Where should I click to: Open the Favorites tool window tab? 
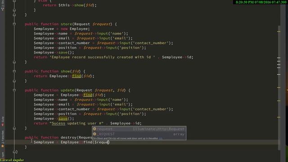pyautogui.click(x=3, y=139)
